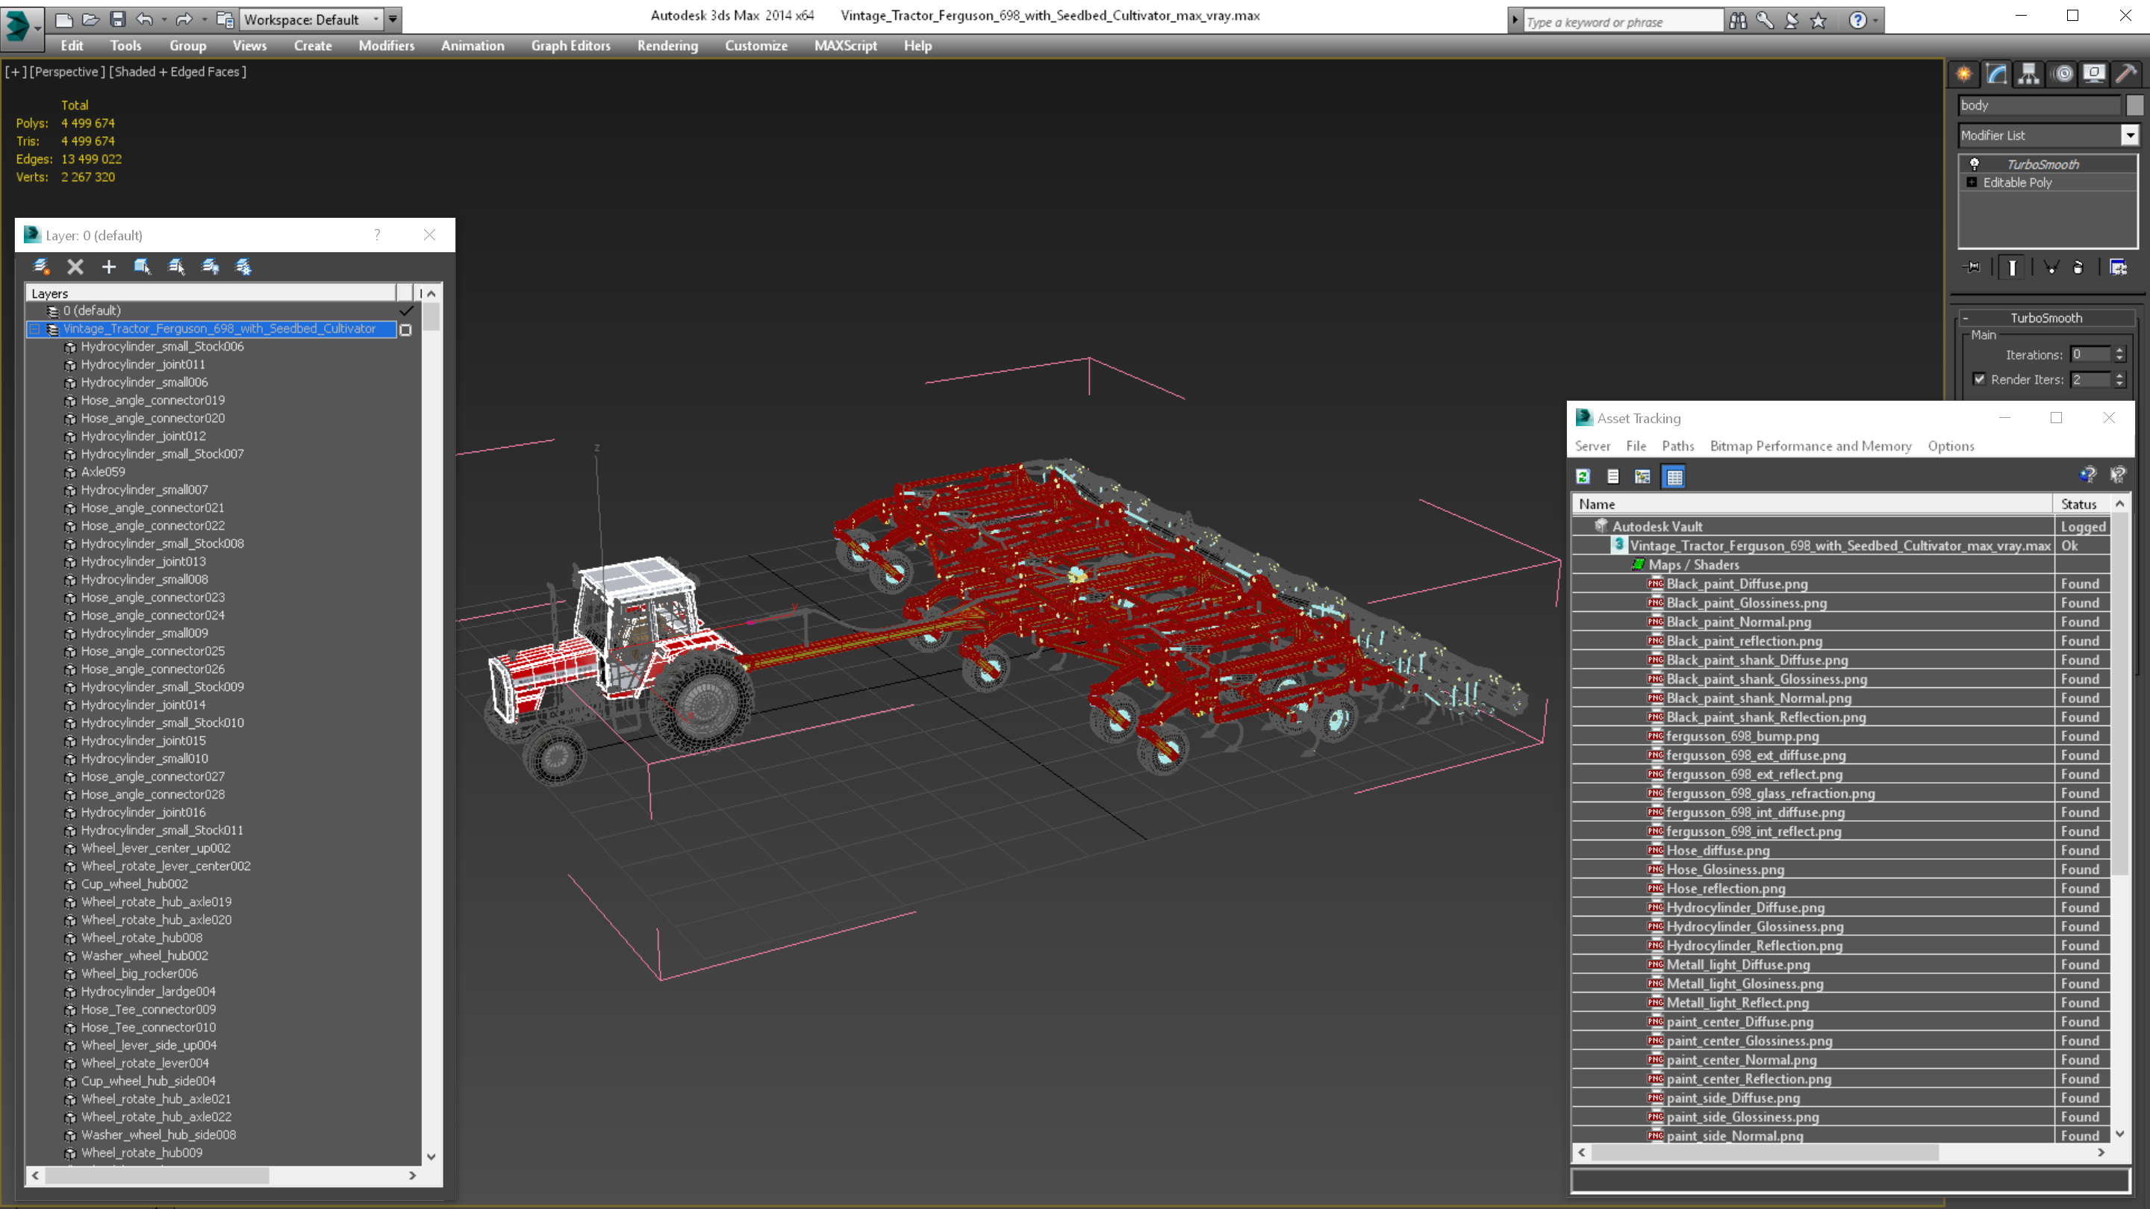This screenshot has height=1209, width=2150.
Task: Open the Workspace: Default dropdown
Action: [311, 19]
